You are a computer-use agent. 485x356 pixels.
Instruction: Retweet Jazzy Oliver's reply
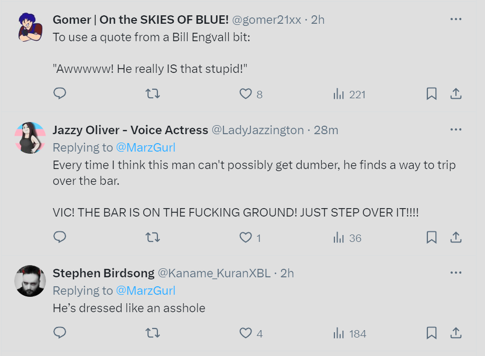click(153, 238)
